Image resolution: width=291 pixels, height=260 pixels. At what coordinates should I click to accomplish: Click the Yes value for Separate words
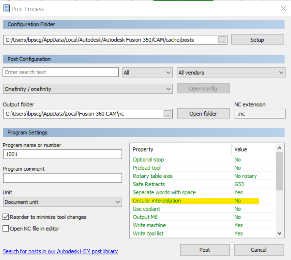pyautogui.click(x=238, y=192)
